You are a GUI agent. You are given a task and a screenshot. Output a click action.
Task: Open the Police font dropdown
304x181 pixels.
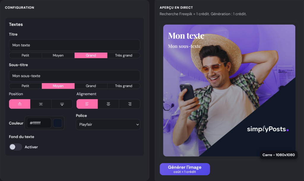tap(108, 124)
